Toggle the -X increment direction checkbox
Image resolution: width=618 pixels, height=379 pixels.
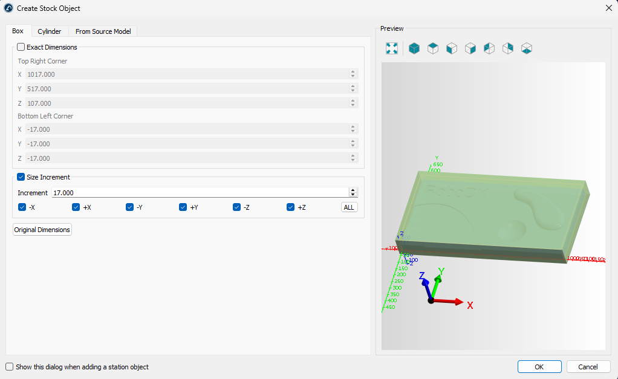[x=22, y=207]
